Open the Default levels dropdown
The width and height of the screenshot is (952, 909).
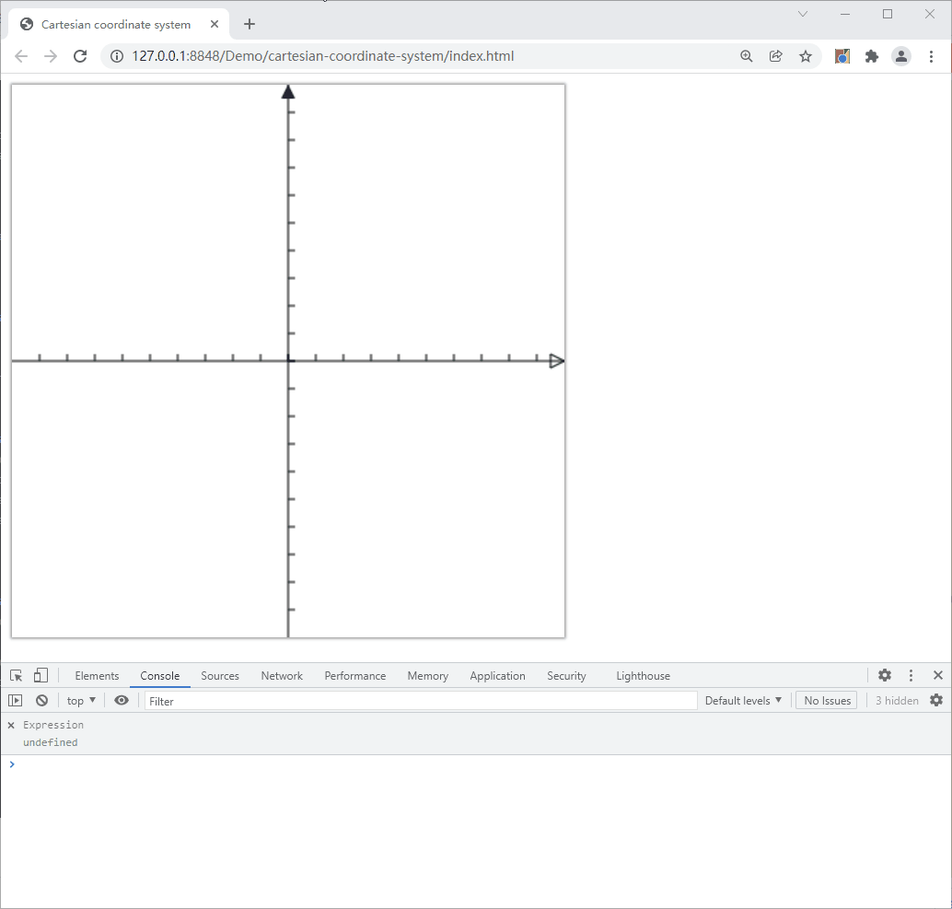pyautogui.click(x=743, y=700)
